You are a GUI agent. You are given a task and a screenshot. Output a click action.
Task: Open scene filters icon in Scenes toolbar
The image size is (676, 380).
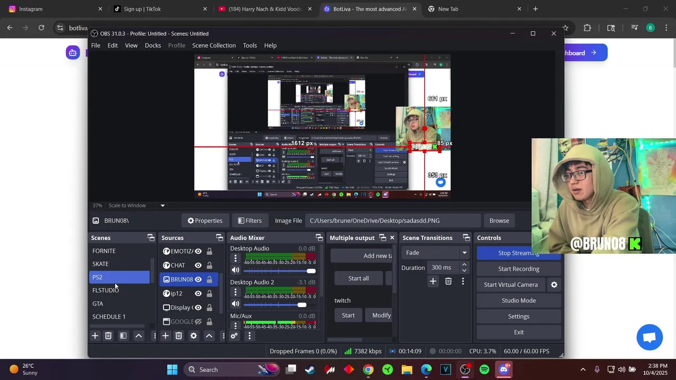pos(123,336)
